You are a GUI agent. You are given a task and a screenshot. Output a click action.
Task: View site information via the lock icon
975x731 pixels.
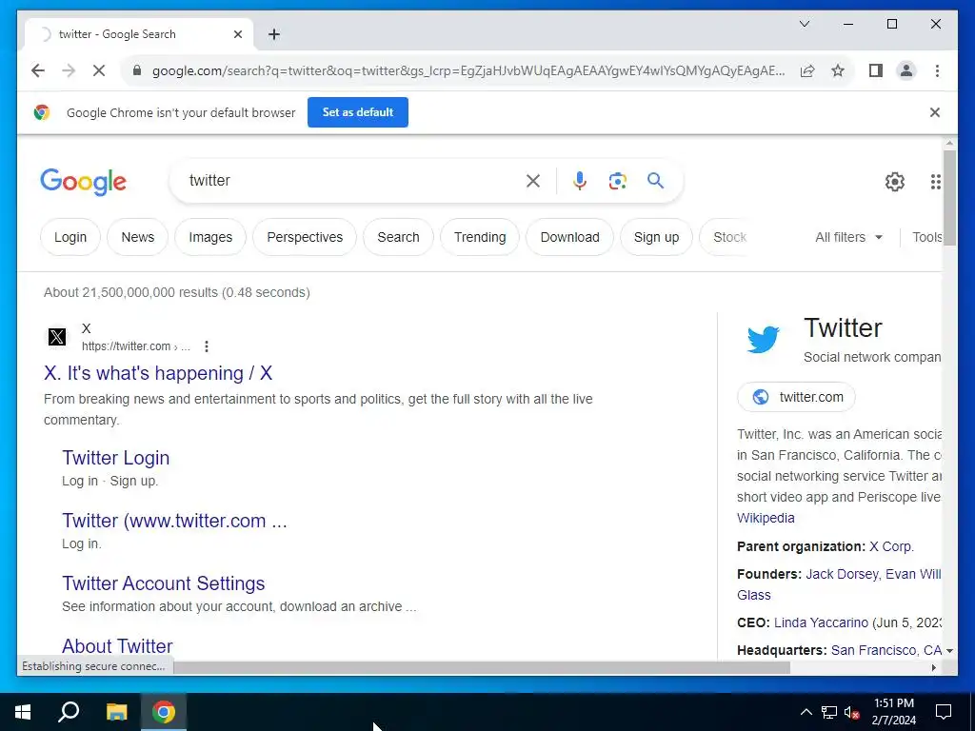click(137, 70)
